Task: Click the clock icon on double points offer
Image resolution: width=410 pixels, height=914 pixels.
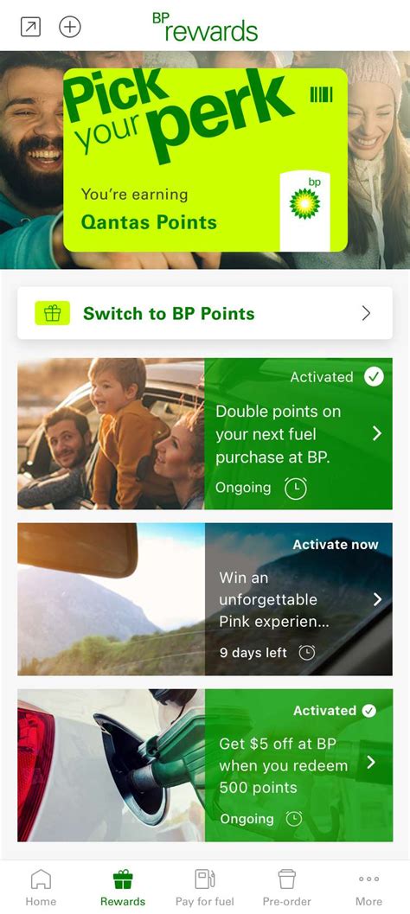Action: pos(296,488)
